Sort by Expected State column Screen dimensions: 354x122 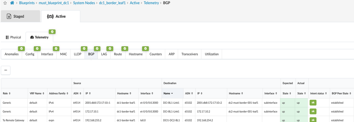click(x=287, y=93)
